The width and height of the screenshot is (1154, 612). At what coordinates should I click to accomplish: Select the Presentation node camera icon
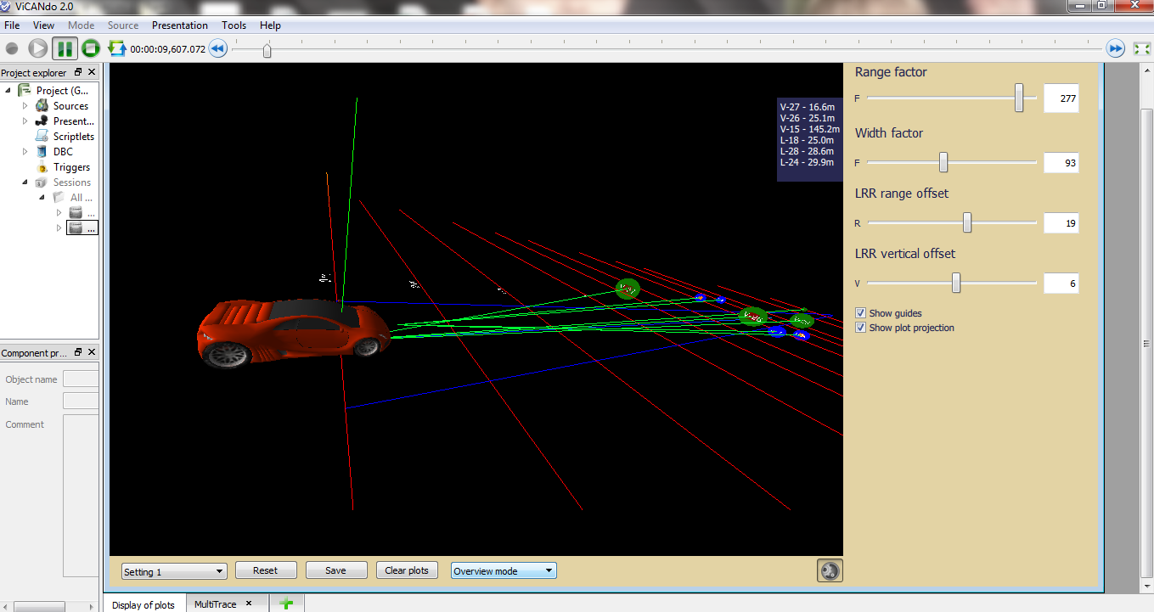click(x=42, y=121)
